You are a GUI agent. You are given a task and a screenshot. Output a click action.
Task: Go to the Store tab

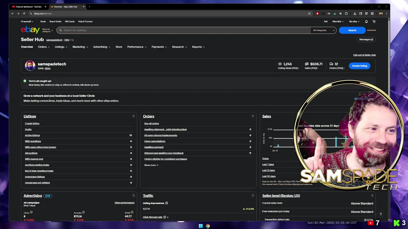click(x=119, y=47)
